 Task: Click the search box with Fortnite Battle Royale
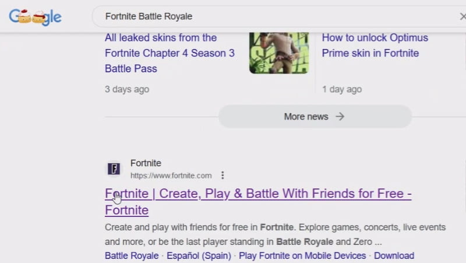click(280, 16)
